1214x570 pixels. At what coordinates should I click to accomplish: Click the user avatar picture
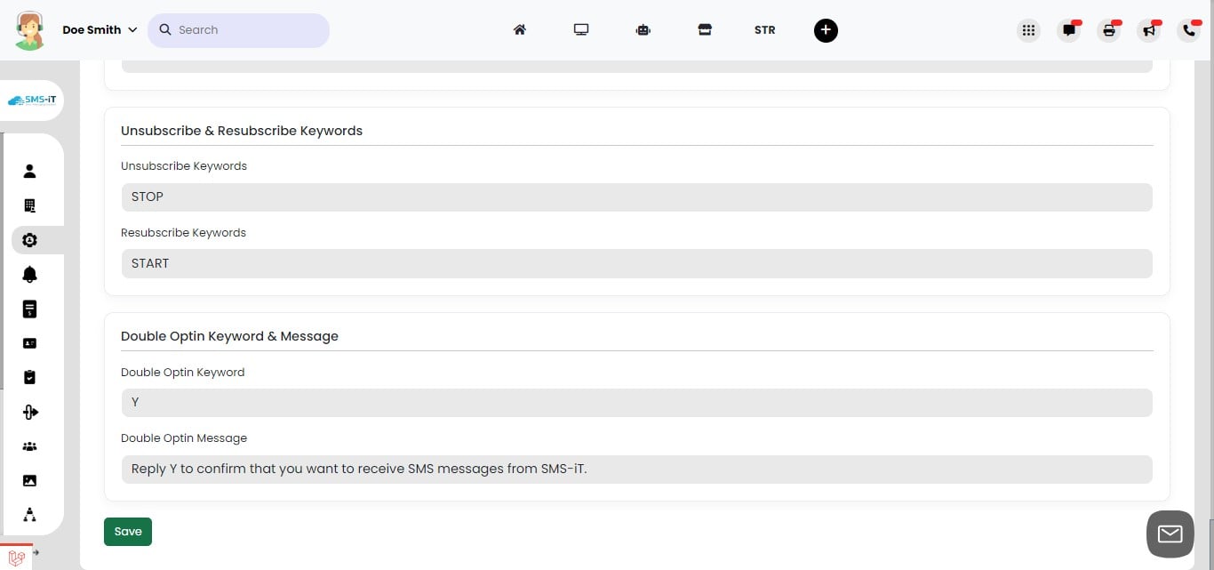pyautogui.click(x=30, y=30)
